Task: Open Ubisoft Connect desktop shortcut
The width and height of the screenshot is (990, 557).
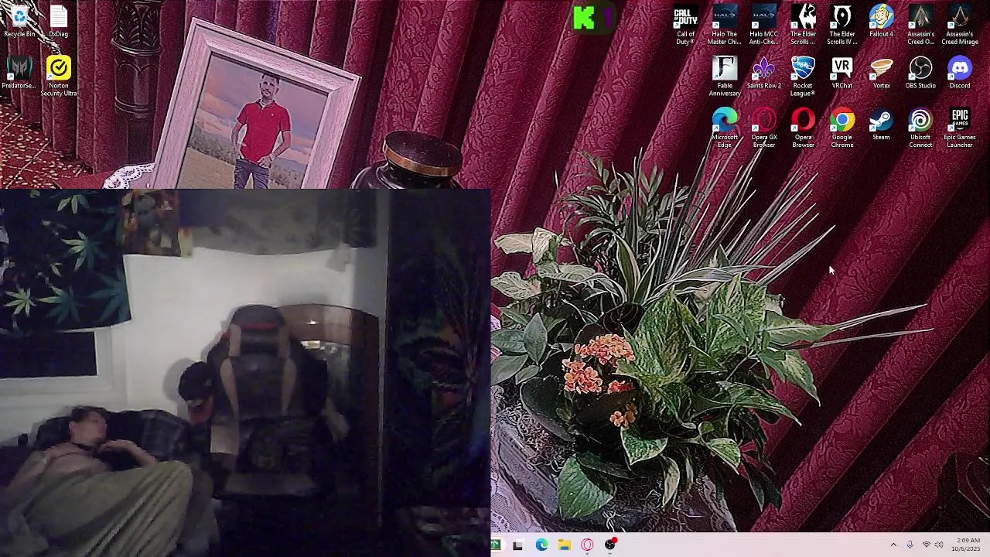Action: 920,128
